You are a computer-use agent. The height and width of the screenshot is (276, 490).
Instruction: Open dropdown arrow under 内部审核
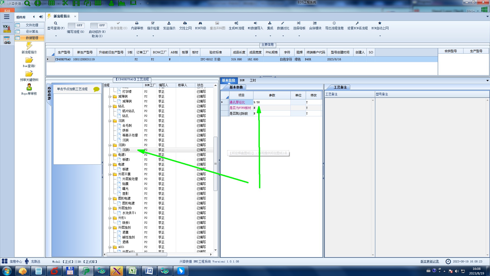coord(137,36)
